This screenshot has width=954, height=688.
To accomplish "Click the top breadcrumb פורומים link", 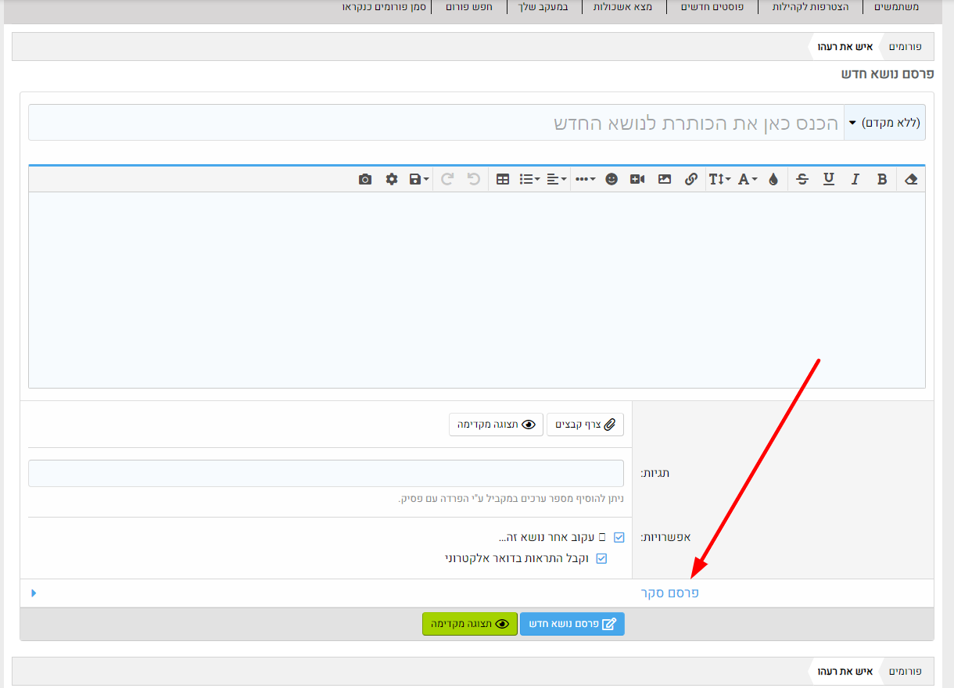I will pyautogui.click(x=906, y=46).
